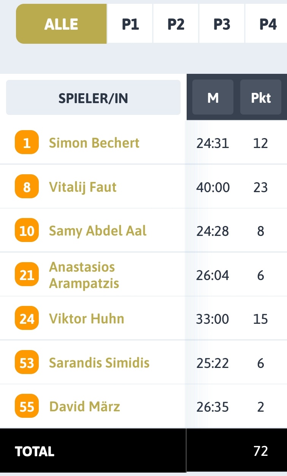Click jersey number 55 badge
The width and height of the screenshot is (287, 476).
(x=27, y=406)
